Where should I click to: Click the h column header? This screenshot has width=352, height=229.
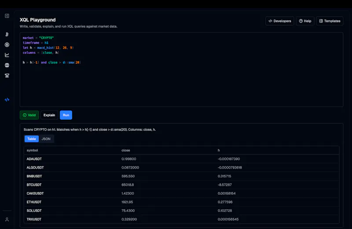pos(219,150)
